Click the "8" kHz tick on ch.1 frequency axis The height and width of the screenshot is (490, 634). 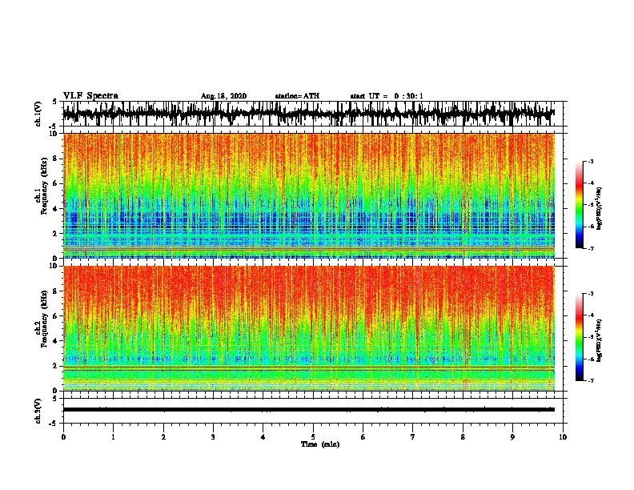pyautogui.click(x=55, y=159)
